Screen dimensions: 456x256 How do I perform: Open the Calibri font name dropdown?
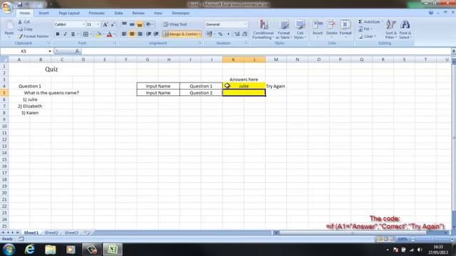pos(84,24)
